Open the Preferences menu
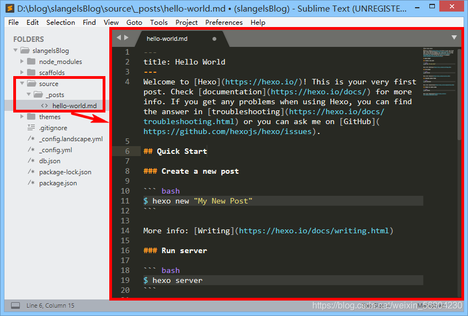The image size is (468, 316). (224, 23)
